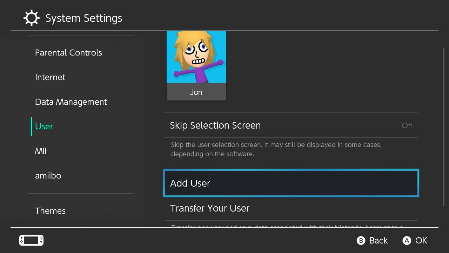Click the Back label at bottom right
The width and height of the screenshot is (449, 253).
[x=379, y=240]
